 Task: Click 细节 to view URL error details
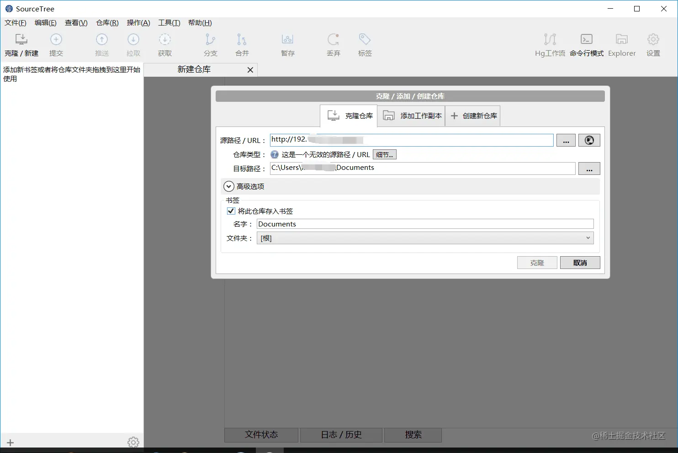pos(384,154)
